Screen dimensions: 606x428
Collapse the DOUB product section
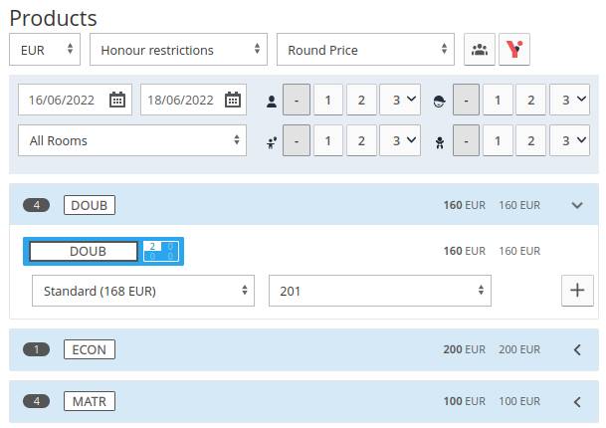click(x=577, y=205)
